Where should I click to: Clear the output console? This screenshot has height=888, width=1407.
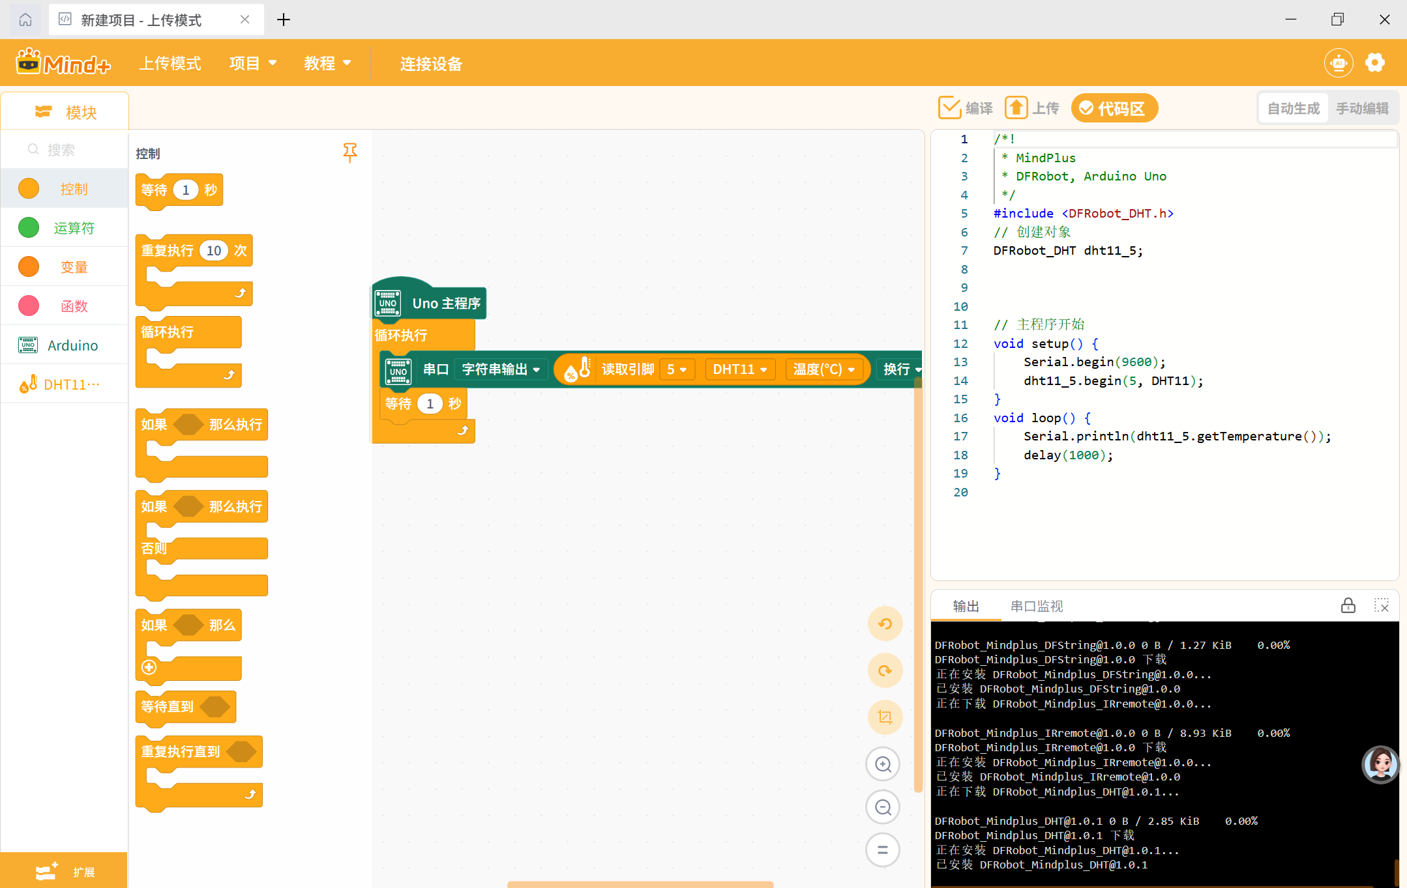[x=1381, y=606]
